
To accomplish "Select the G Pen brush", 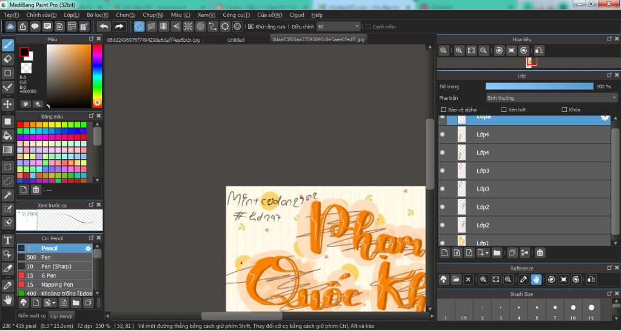I will (55, 276).
